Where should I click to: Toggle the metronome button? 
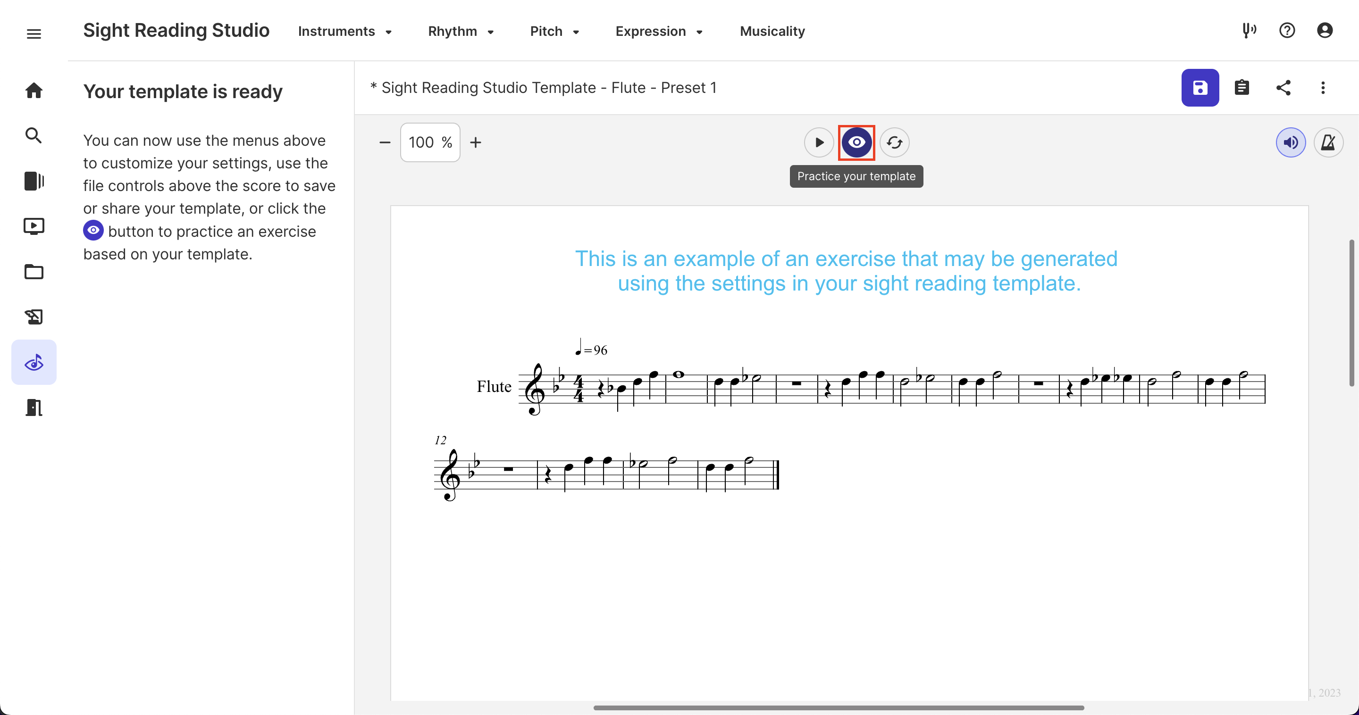click(x=1328, y=142)
